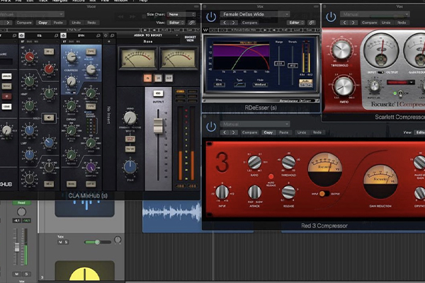Solo the Vox track with its S button
425x283 pixels.
[66, 242]
